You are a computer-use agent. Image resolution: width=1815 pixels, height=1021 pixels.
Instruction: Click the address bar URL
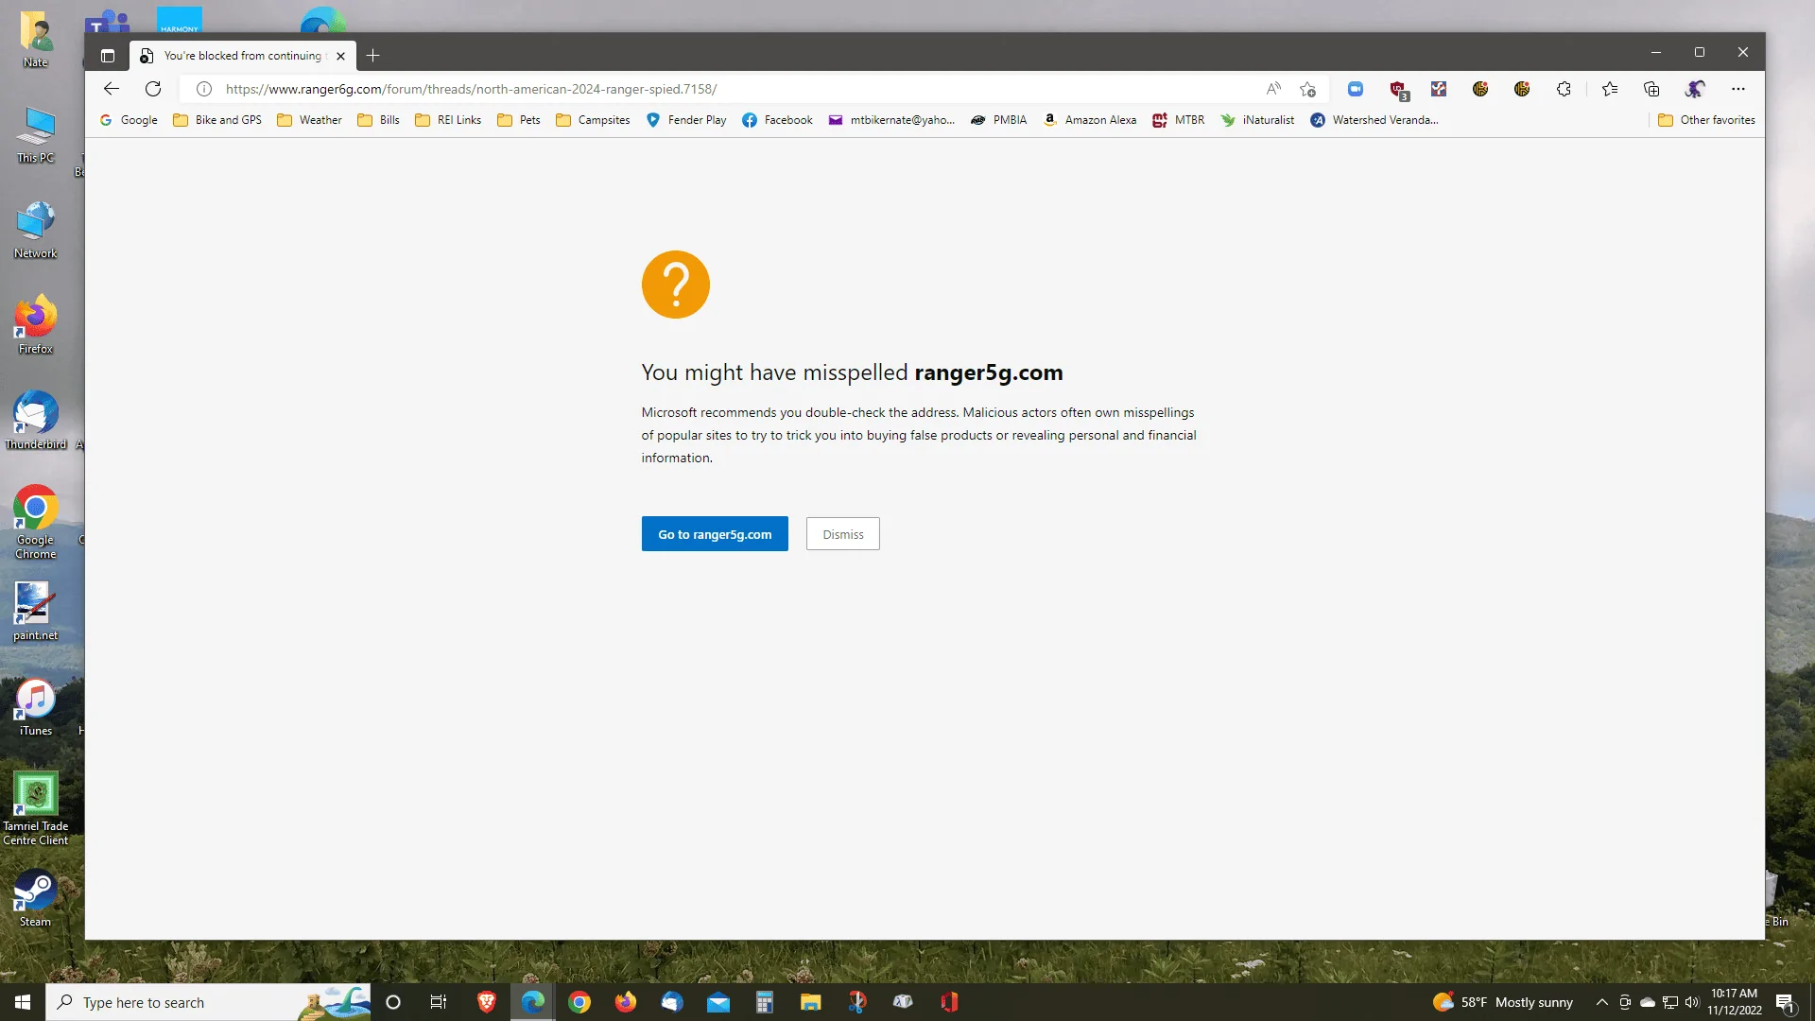pos(471,89)
